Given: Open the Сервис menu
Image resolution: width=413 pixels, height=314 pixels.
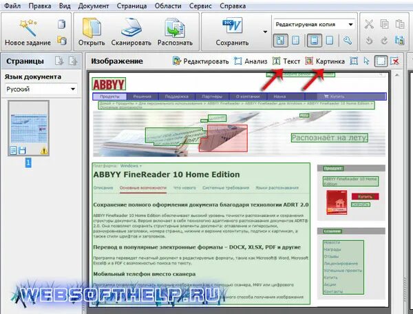Looking at the screenshot, I should point(200,6).
